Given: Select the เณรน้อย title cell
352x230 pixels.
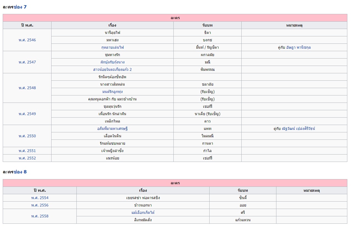Looking at the screenshot, I should point(112,158).
